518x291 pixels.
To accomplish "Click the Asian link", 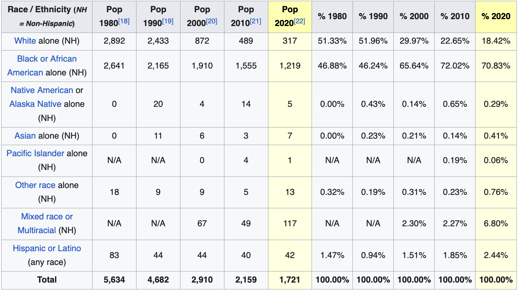I will click(25, 136).
